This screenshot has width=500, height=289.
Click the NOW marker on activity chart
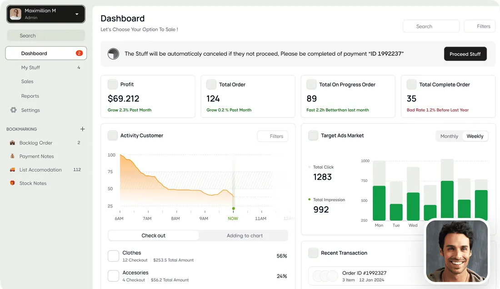pos(233,209)
